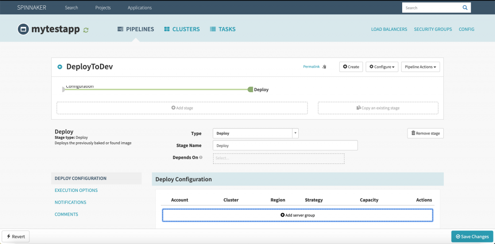Click Add server group
Viewport: 495px width, 244px height.
297,215
